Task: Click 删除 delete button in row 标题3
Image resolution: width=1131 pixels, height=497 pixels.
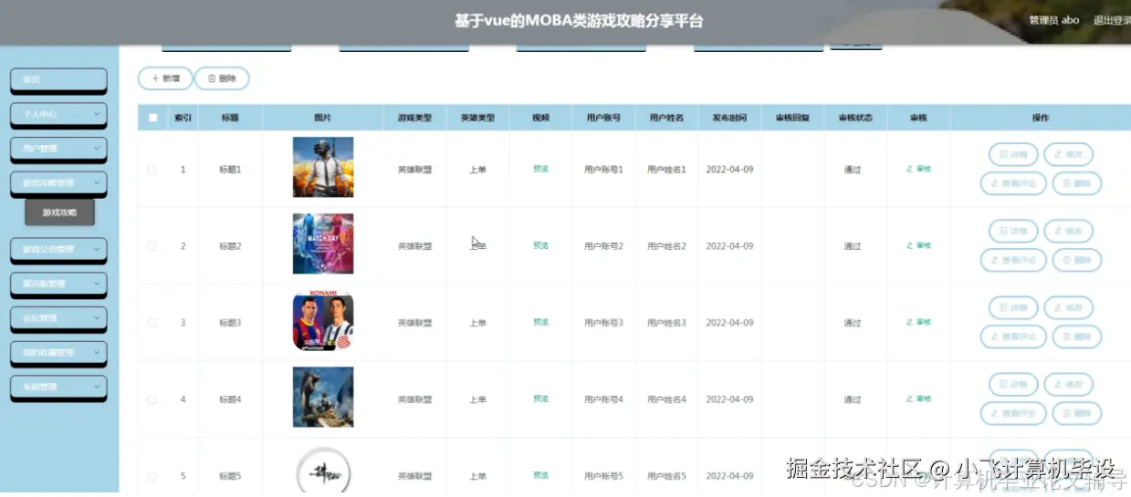Action: 1077,337
